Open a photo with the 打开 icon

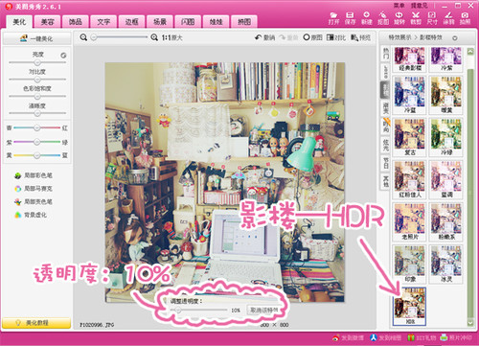coord(333,18)
